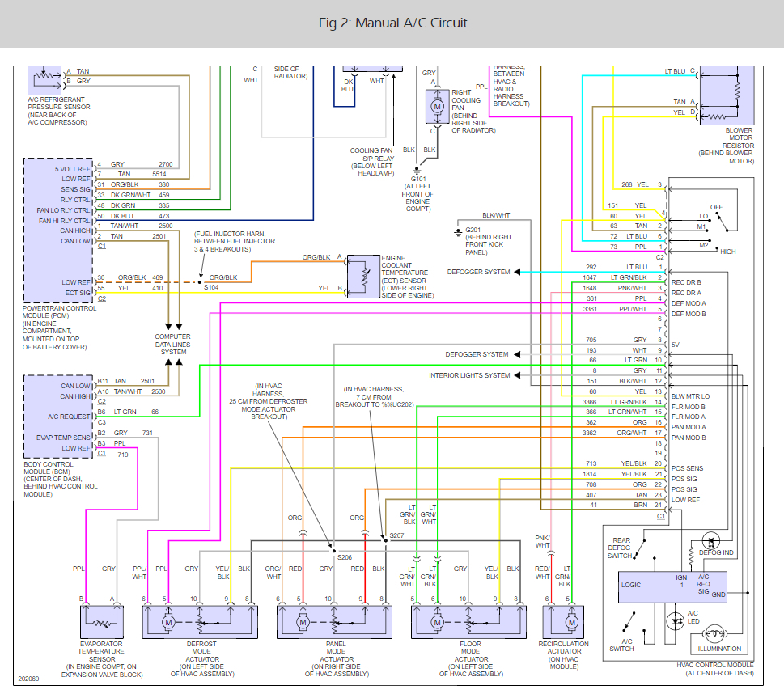Click the upper DEFOGGER SYSTEM arrow at LT BLU wire
Screen dimensions: 784x698
tap(517, 272)
